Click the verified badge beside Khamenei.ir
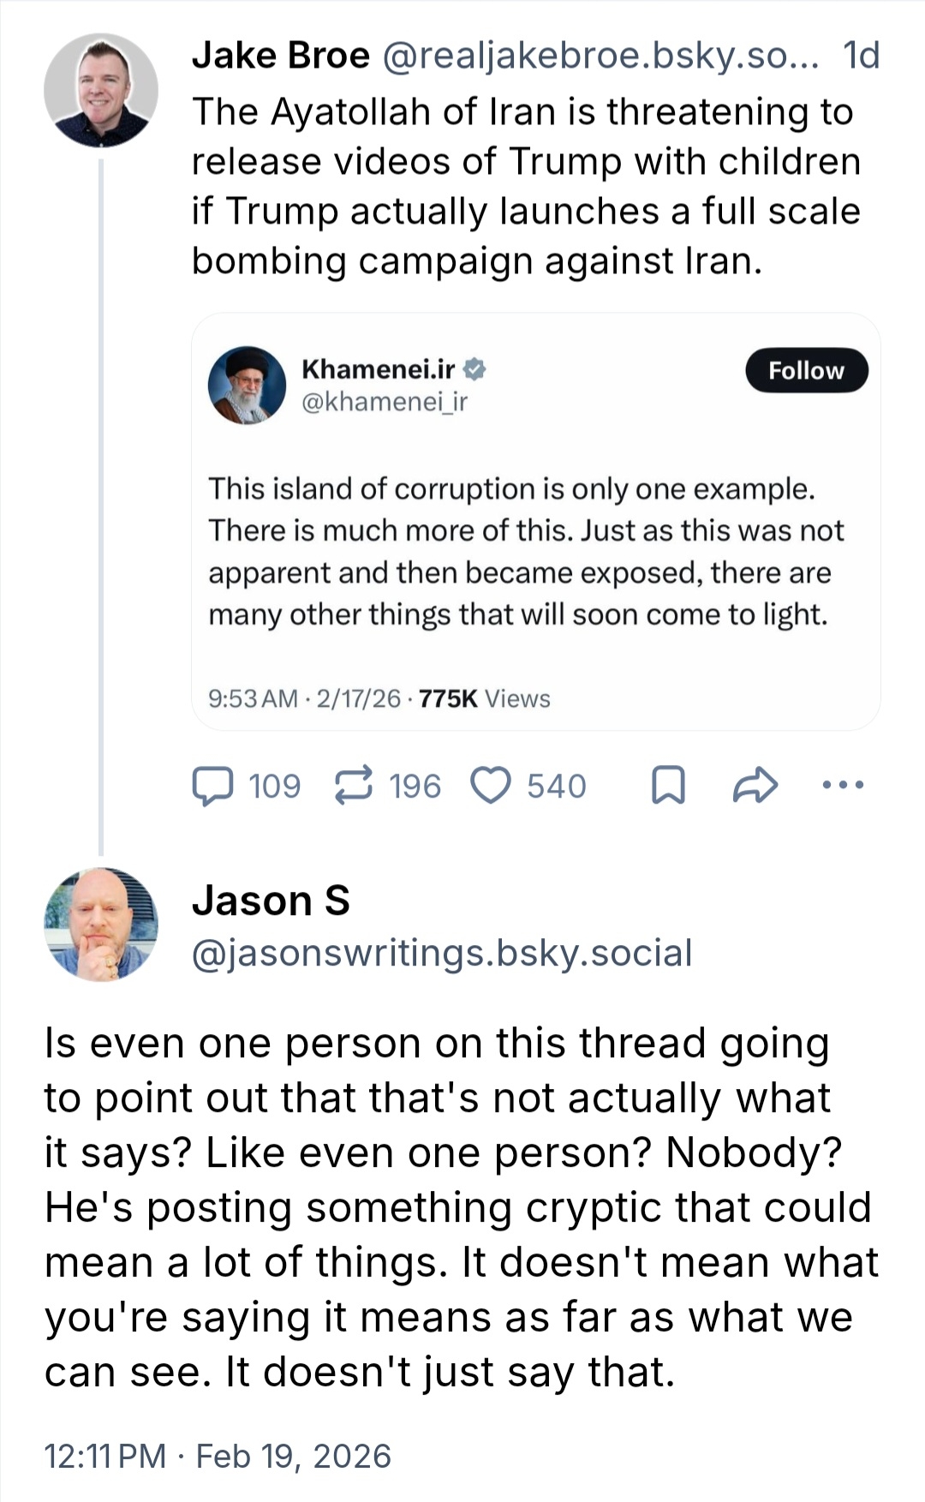Screen dimensions: 925x1502 475,369
